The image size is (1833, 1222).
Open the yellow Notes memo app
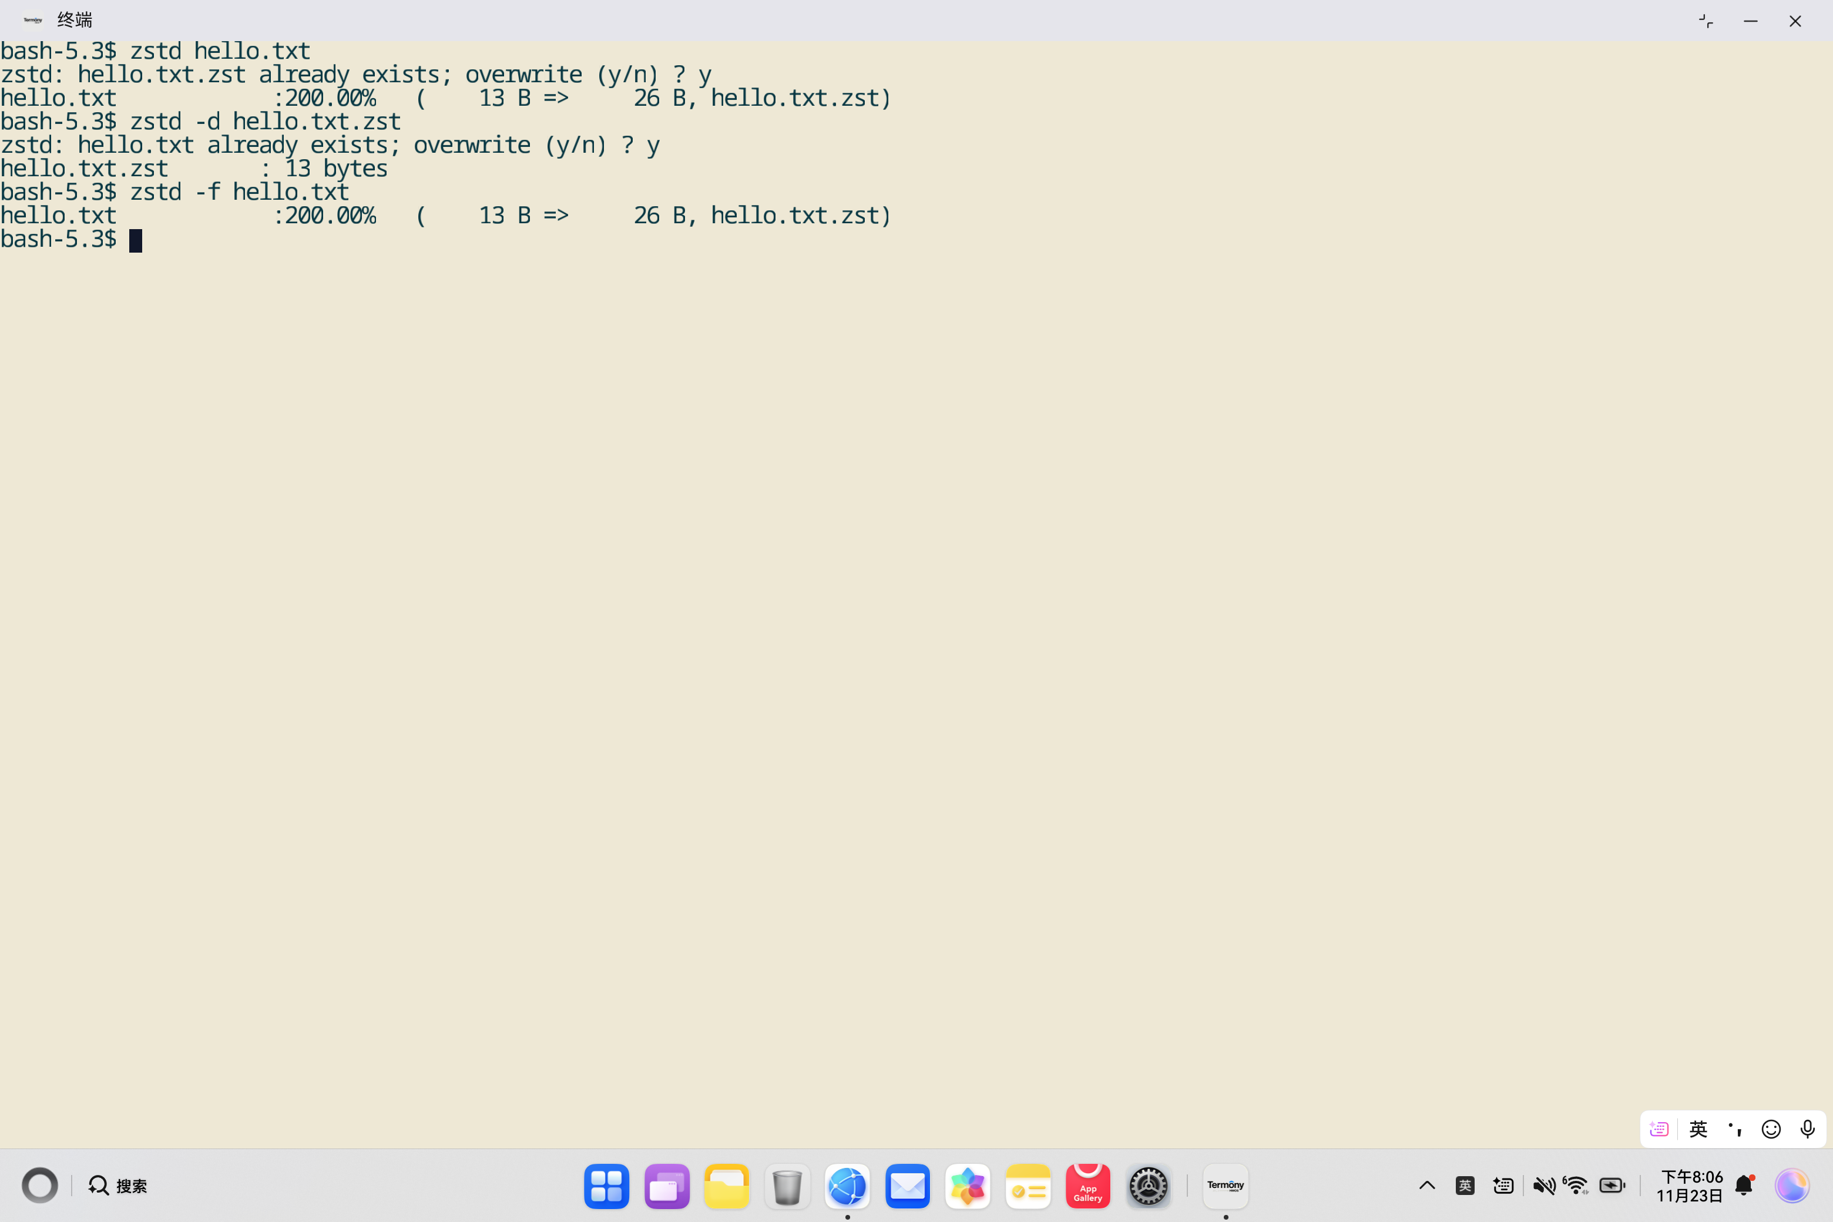point(1027,1186)
